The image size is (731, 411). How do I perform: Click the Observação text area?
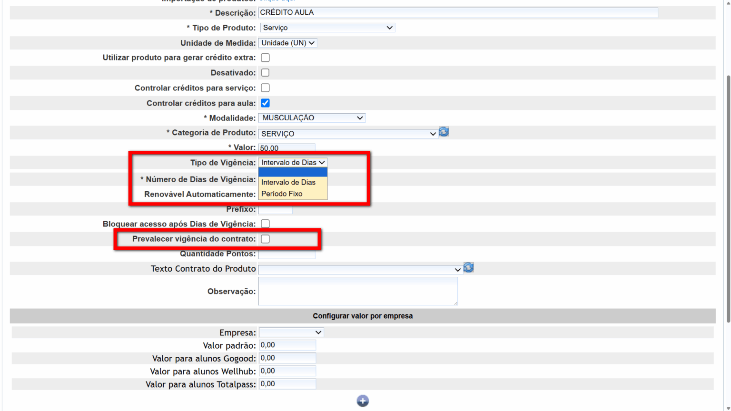click(357, 291)
